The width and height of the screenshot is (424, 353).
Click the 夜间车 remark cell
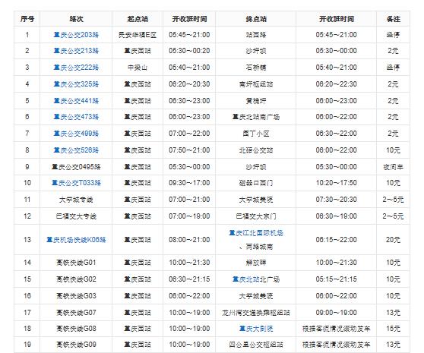(x=393, y=167)
